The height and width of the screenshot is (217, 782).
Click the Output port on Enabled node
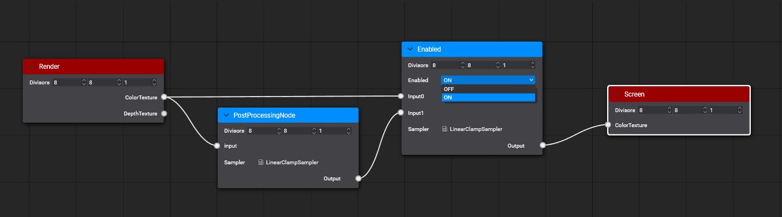[542, 145]
